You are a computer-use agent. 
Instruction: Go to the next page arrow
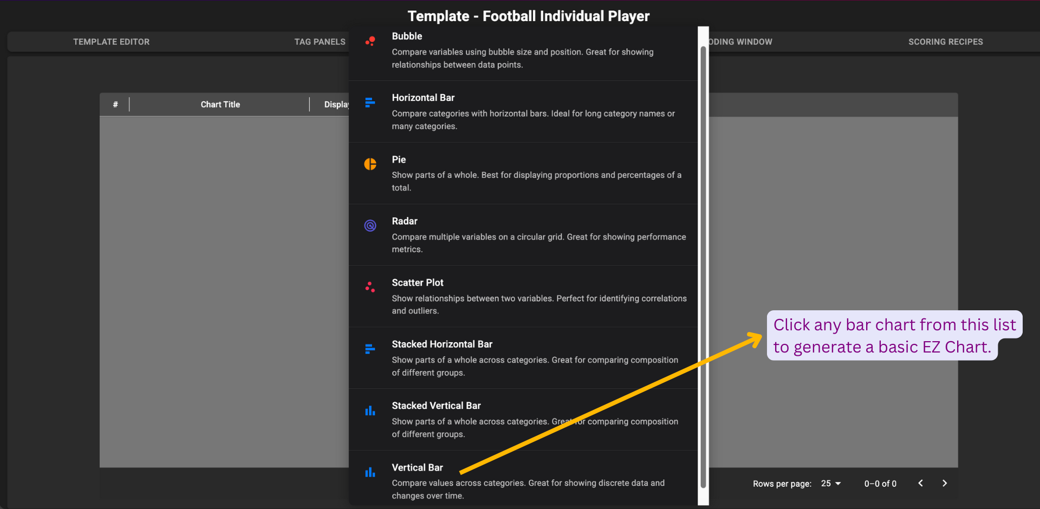945,483
